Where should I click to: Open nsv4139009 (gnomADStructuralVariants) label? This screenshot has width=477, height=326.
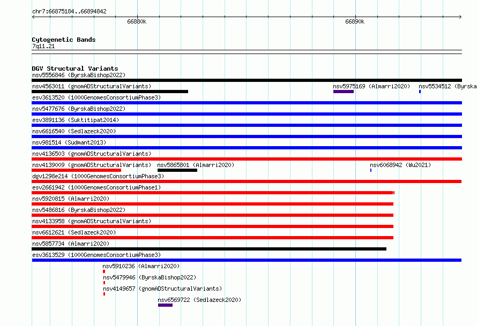pyautogui.click(x=92, y=165)
